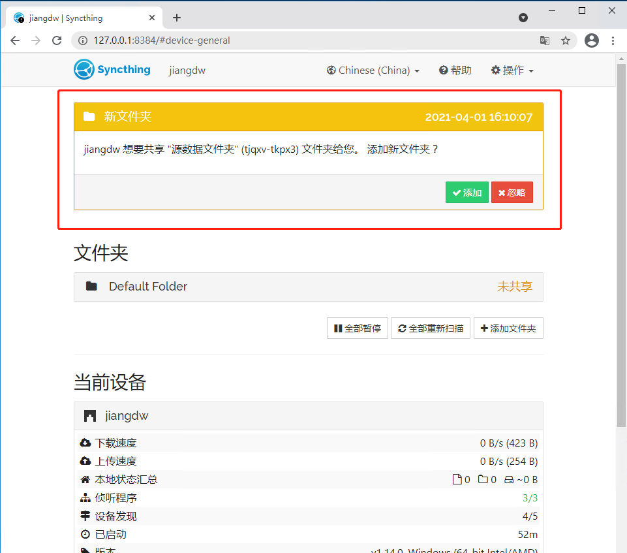Click the sitemap icon beside 侦听程序
Viewport: 627px width, 553px height.
click(x=85, y=498)
